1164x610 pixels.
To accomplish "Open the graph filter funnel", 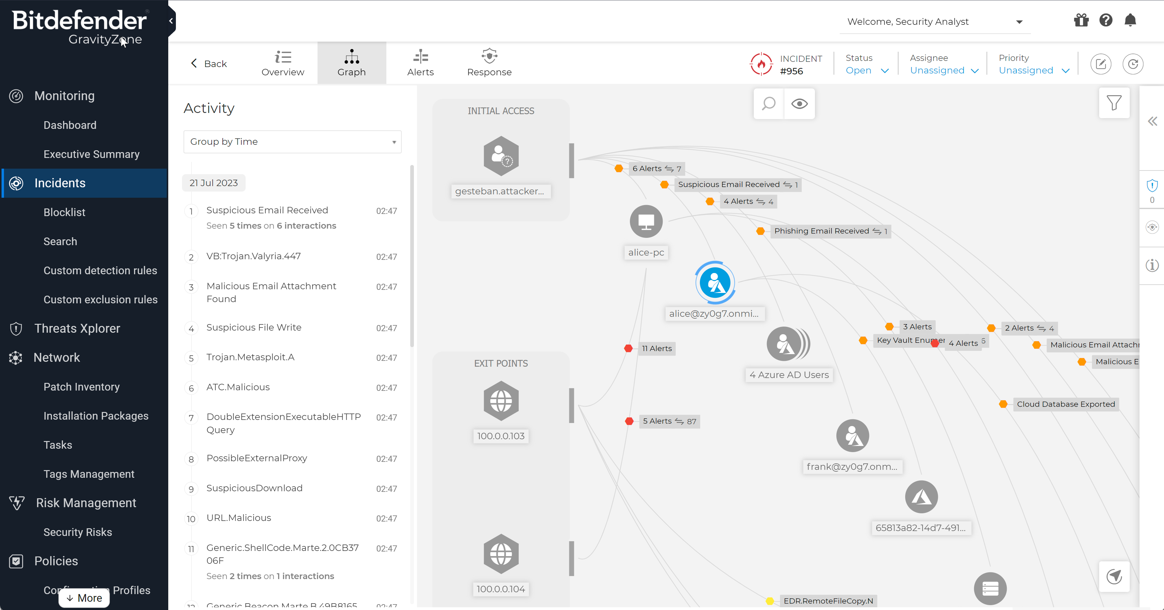I will pos(1114,103).
